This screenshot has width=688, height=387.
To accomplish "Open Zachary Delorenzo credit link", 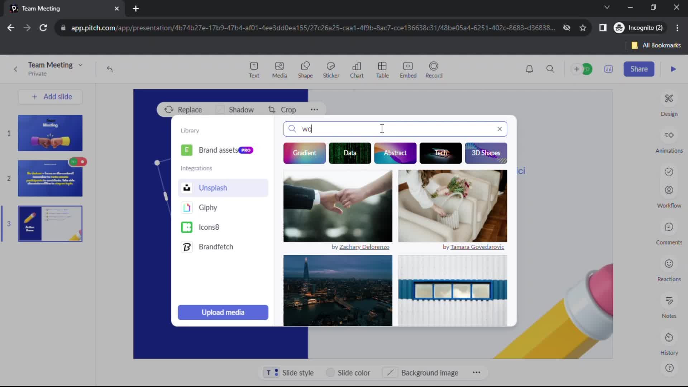I will click(x=364, y=247).
